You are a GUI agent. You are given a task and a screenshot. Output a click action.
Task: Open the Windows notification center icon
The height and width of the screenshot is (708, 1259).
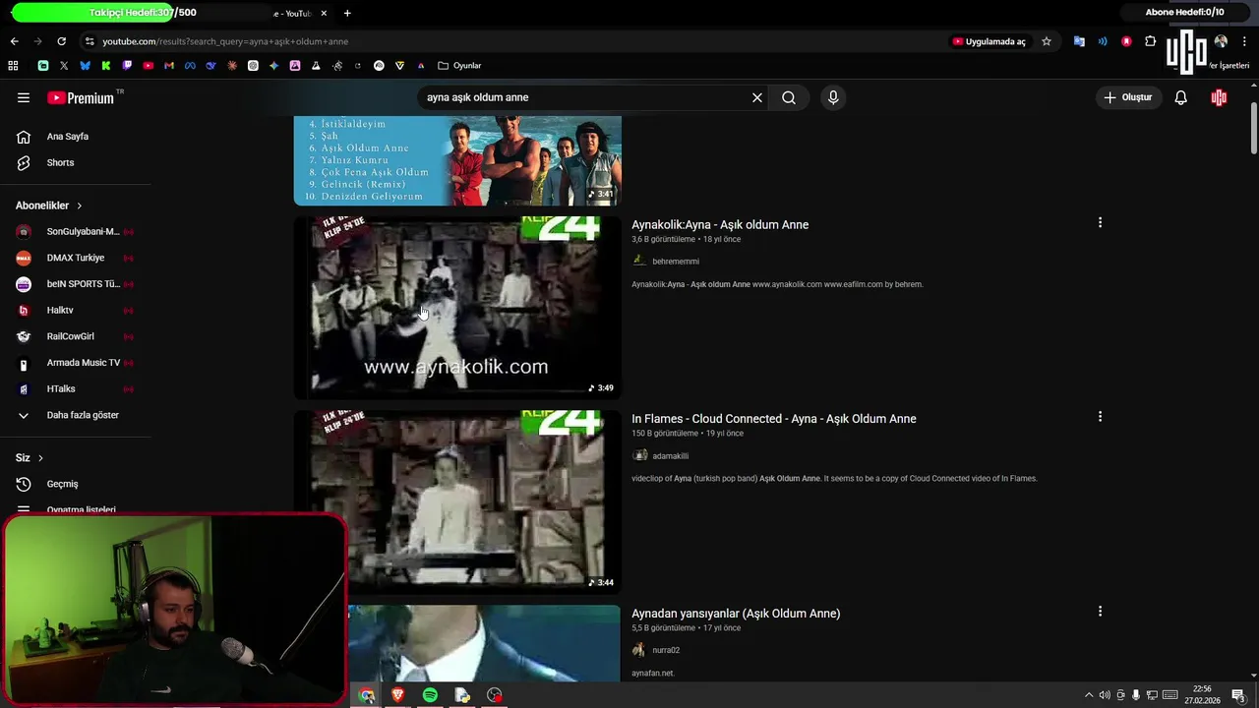tap(1237, 695)
